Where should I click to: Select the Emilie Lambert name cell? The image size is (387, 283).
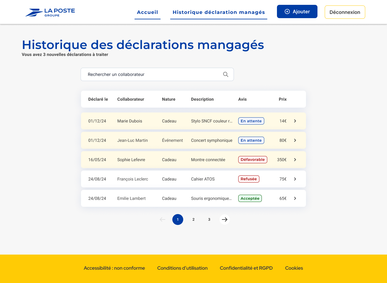pyautogui.click(x=132, y=198)
